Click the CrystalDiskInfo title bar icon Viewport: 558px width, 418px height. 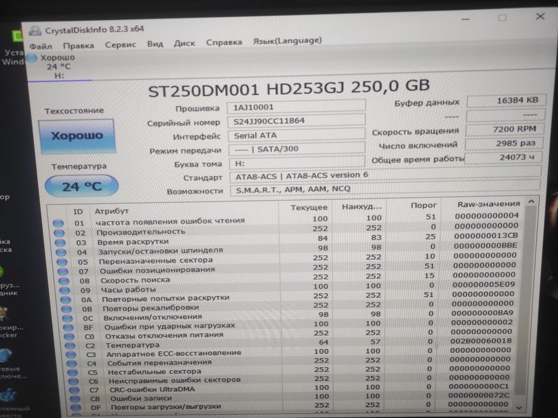click(x=35, y=31)
